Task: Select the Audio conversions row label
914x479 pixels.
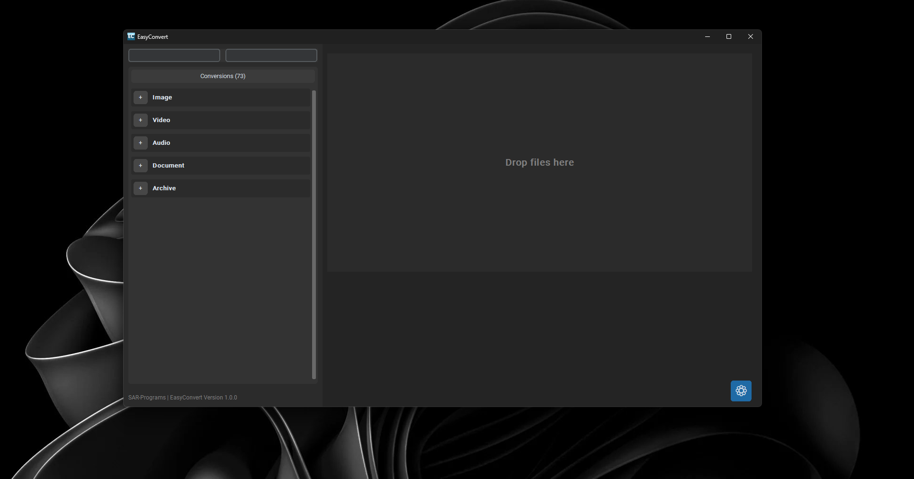Action: pos(161,143)
